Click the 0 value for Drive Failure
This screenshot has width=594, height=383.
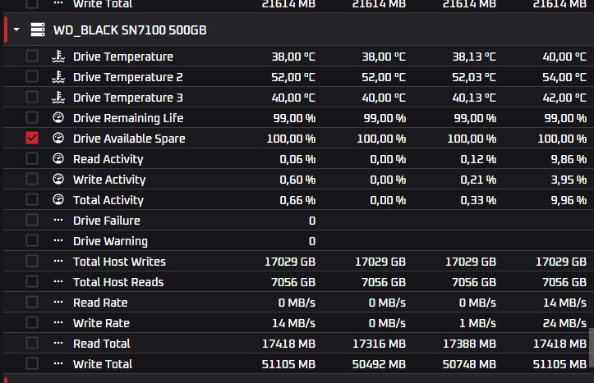click(311, 221)
